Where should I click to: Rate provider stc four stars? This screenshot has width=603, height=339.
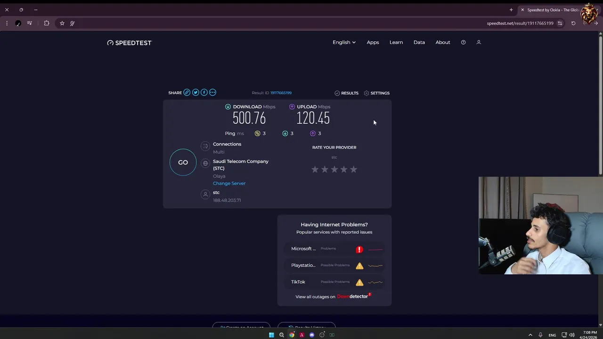(x=344, y=169)
